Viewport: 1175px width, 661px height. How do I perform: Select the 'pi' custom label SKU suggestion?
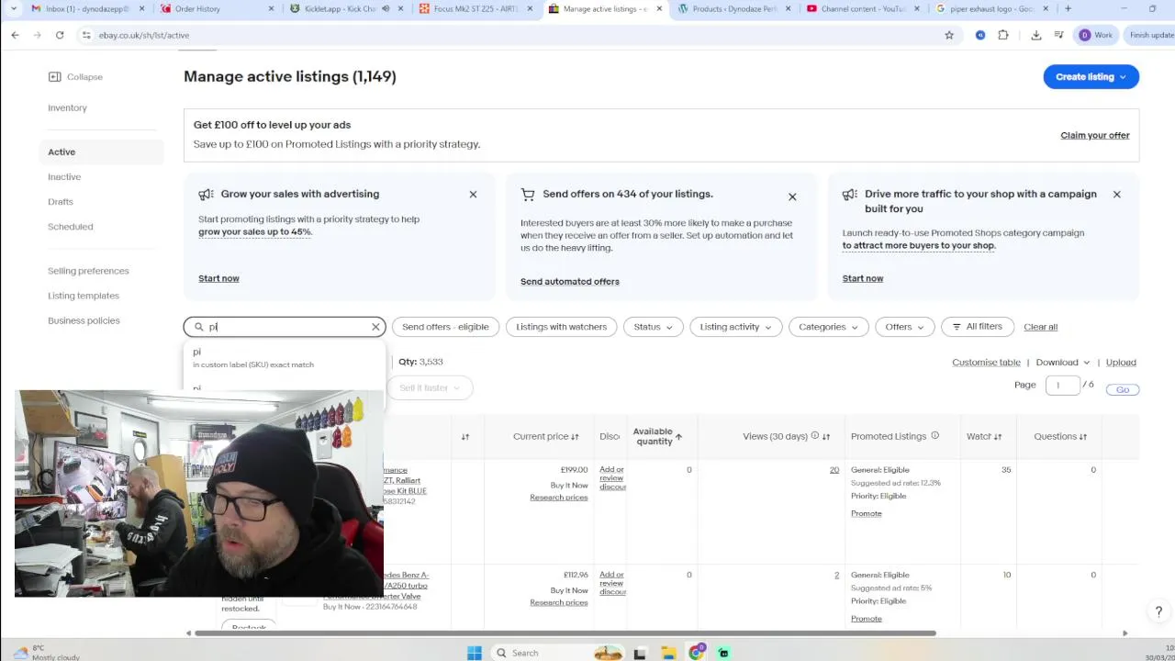pos(285,358)
